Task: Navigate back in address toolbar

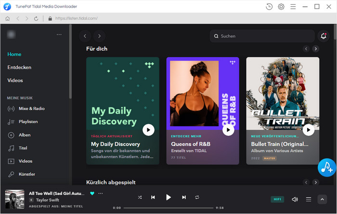Action: (x=18, y=19)
